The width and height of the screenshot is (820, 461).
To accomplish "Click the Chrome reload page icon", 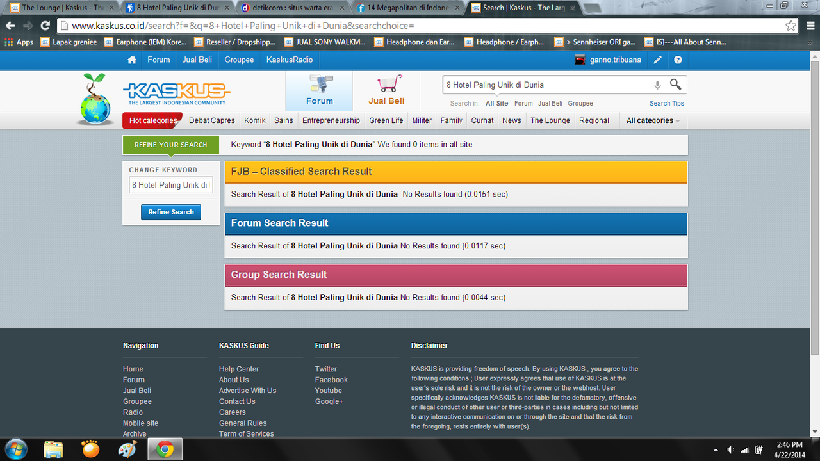I will click(x=45, y=26).
